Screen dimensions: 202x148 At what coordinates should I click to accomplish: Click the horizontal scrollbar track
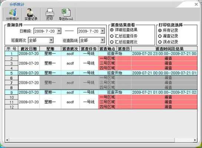pos(184,140)
